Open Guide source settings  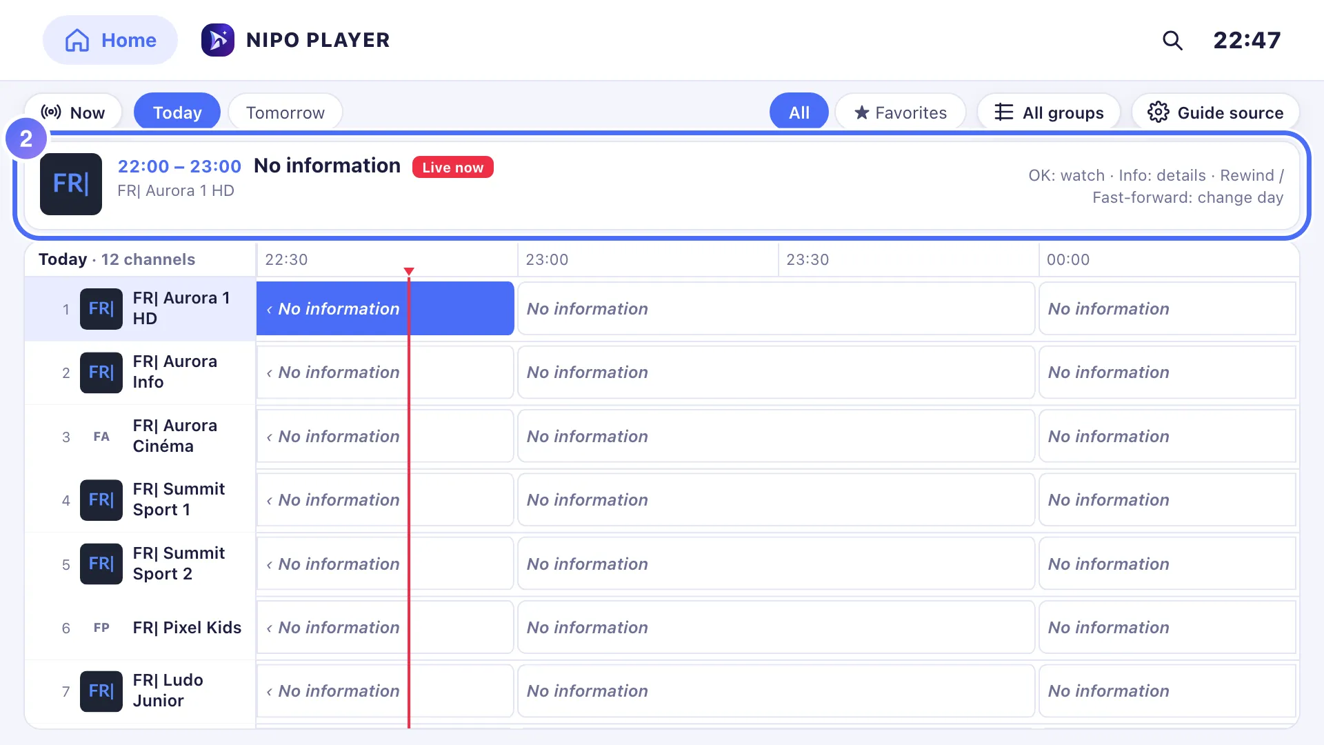(1216, 112)
